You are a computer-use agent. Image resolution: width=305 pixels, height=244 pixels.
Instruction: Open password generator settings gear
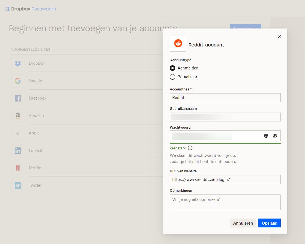266,136
